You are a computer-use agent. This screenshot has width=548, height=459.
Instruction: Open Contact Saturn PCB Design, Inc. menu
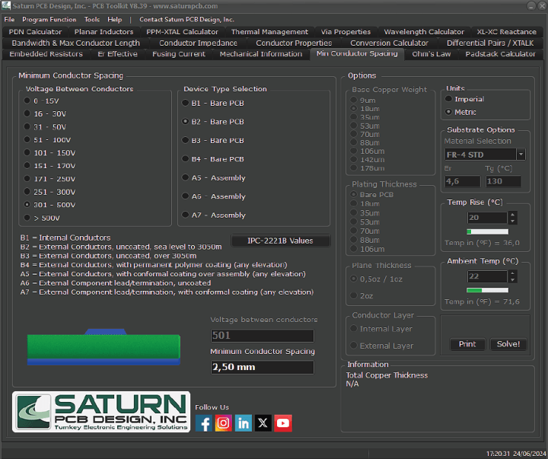(x=186, y=19)
